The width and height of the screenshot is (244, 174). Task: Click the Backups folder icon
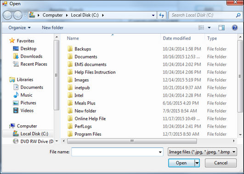pyautogui.click(x=70, y=49)
